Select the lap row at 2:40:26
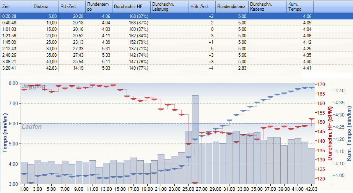353x193 pixels. pos(177,55)
